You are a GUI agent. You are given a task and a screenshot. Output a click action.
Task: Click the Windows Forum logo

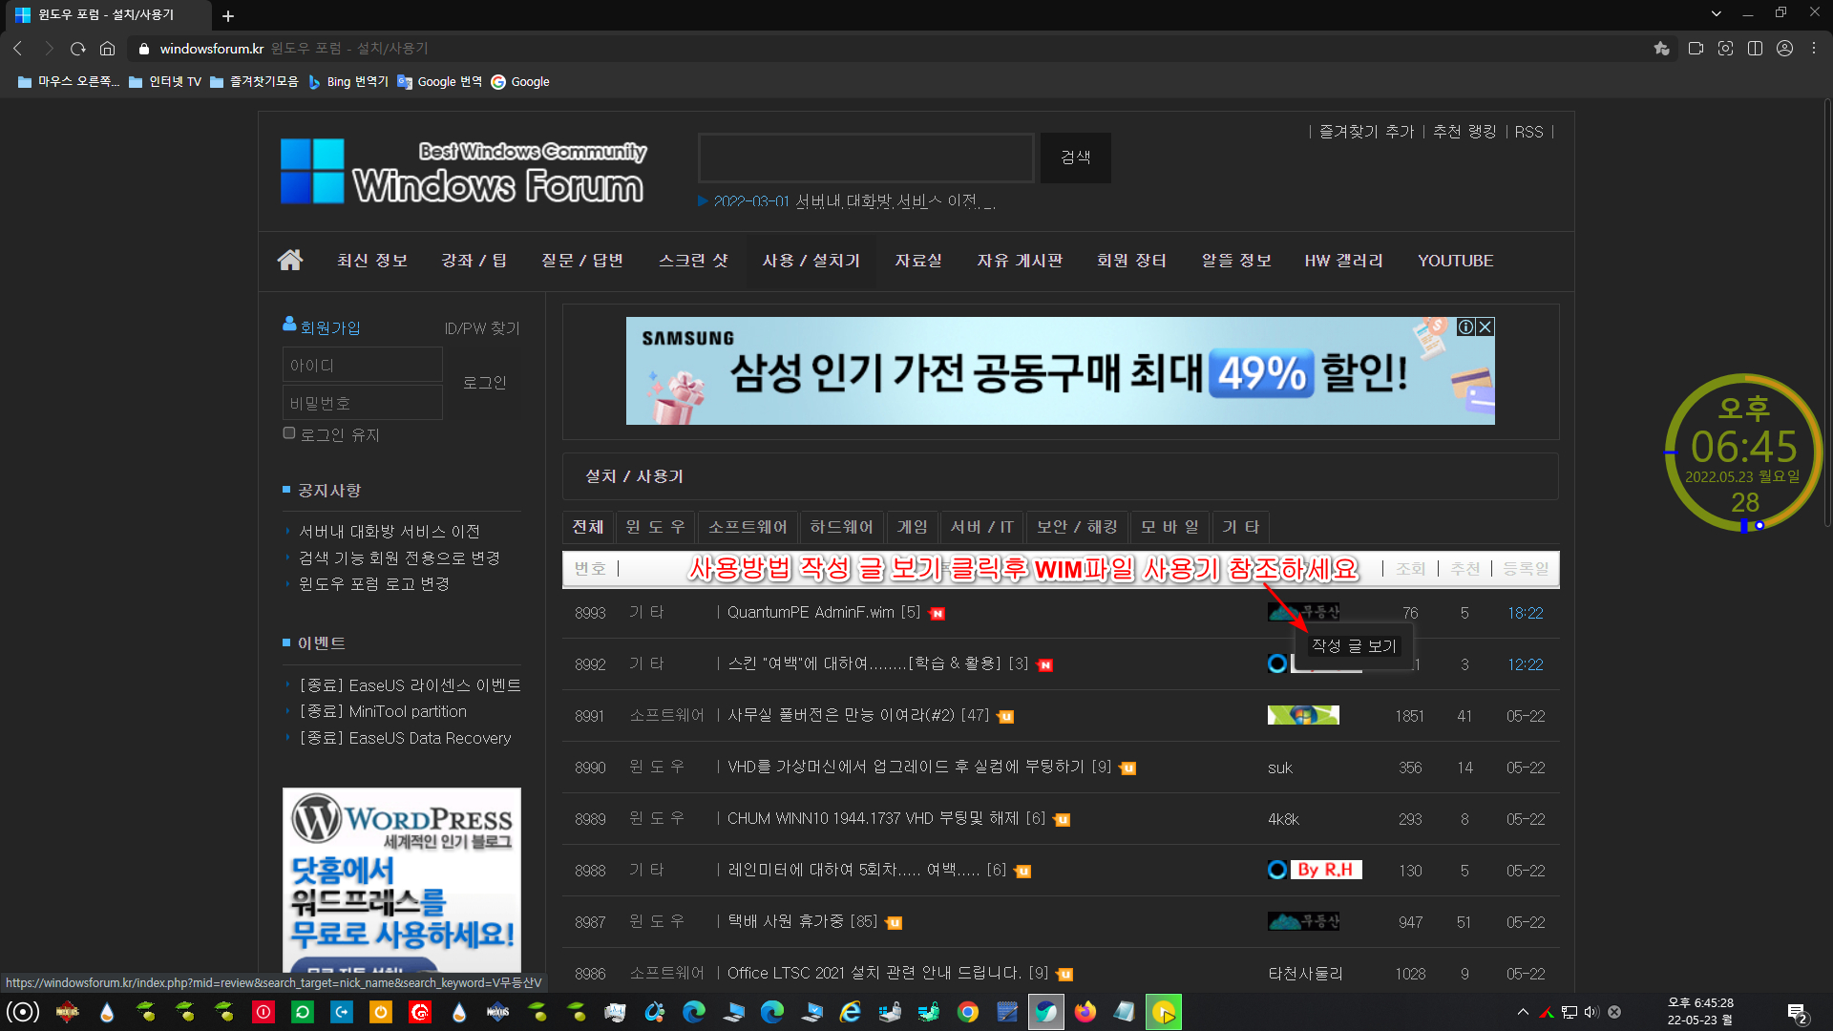[x=464, y=172]
